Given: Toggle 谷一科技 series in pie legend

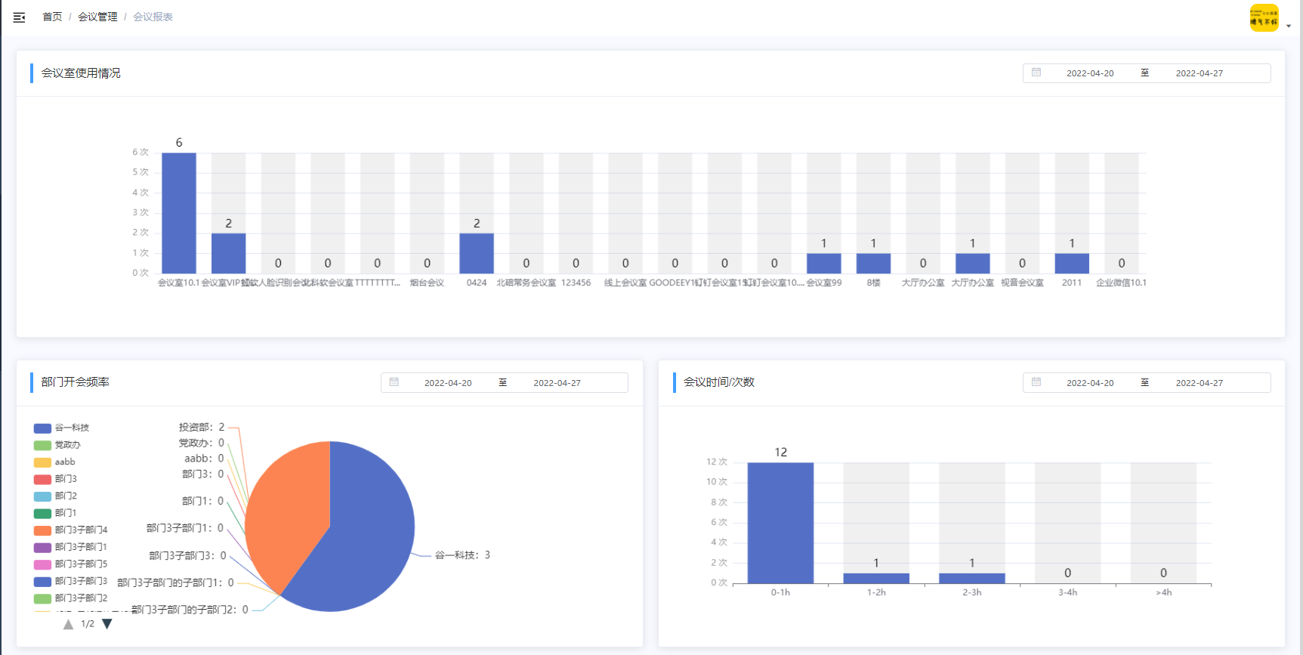Looking at the screenshot, I should pos(62,428).
